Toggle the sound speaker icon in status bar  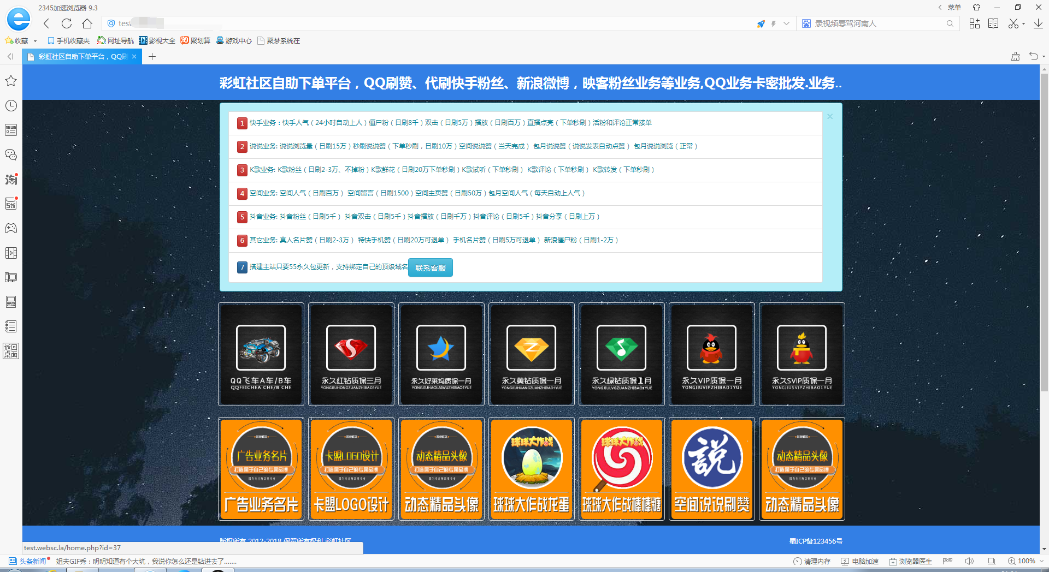point(969,561)
